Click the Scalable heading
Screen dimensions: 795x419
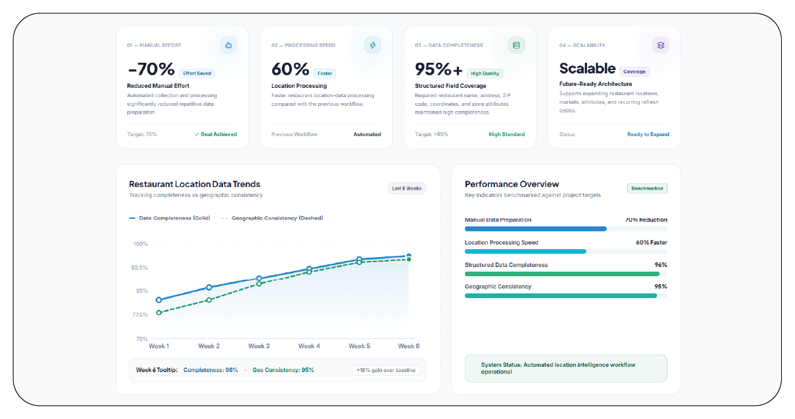[x=588, y=68]
